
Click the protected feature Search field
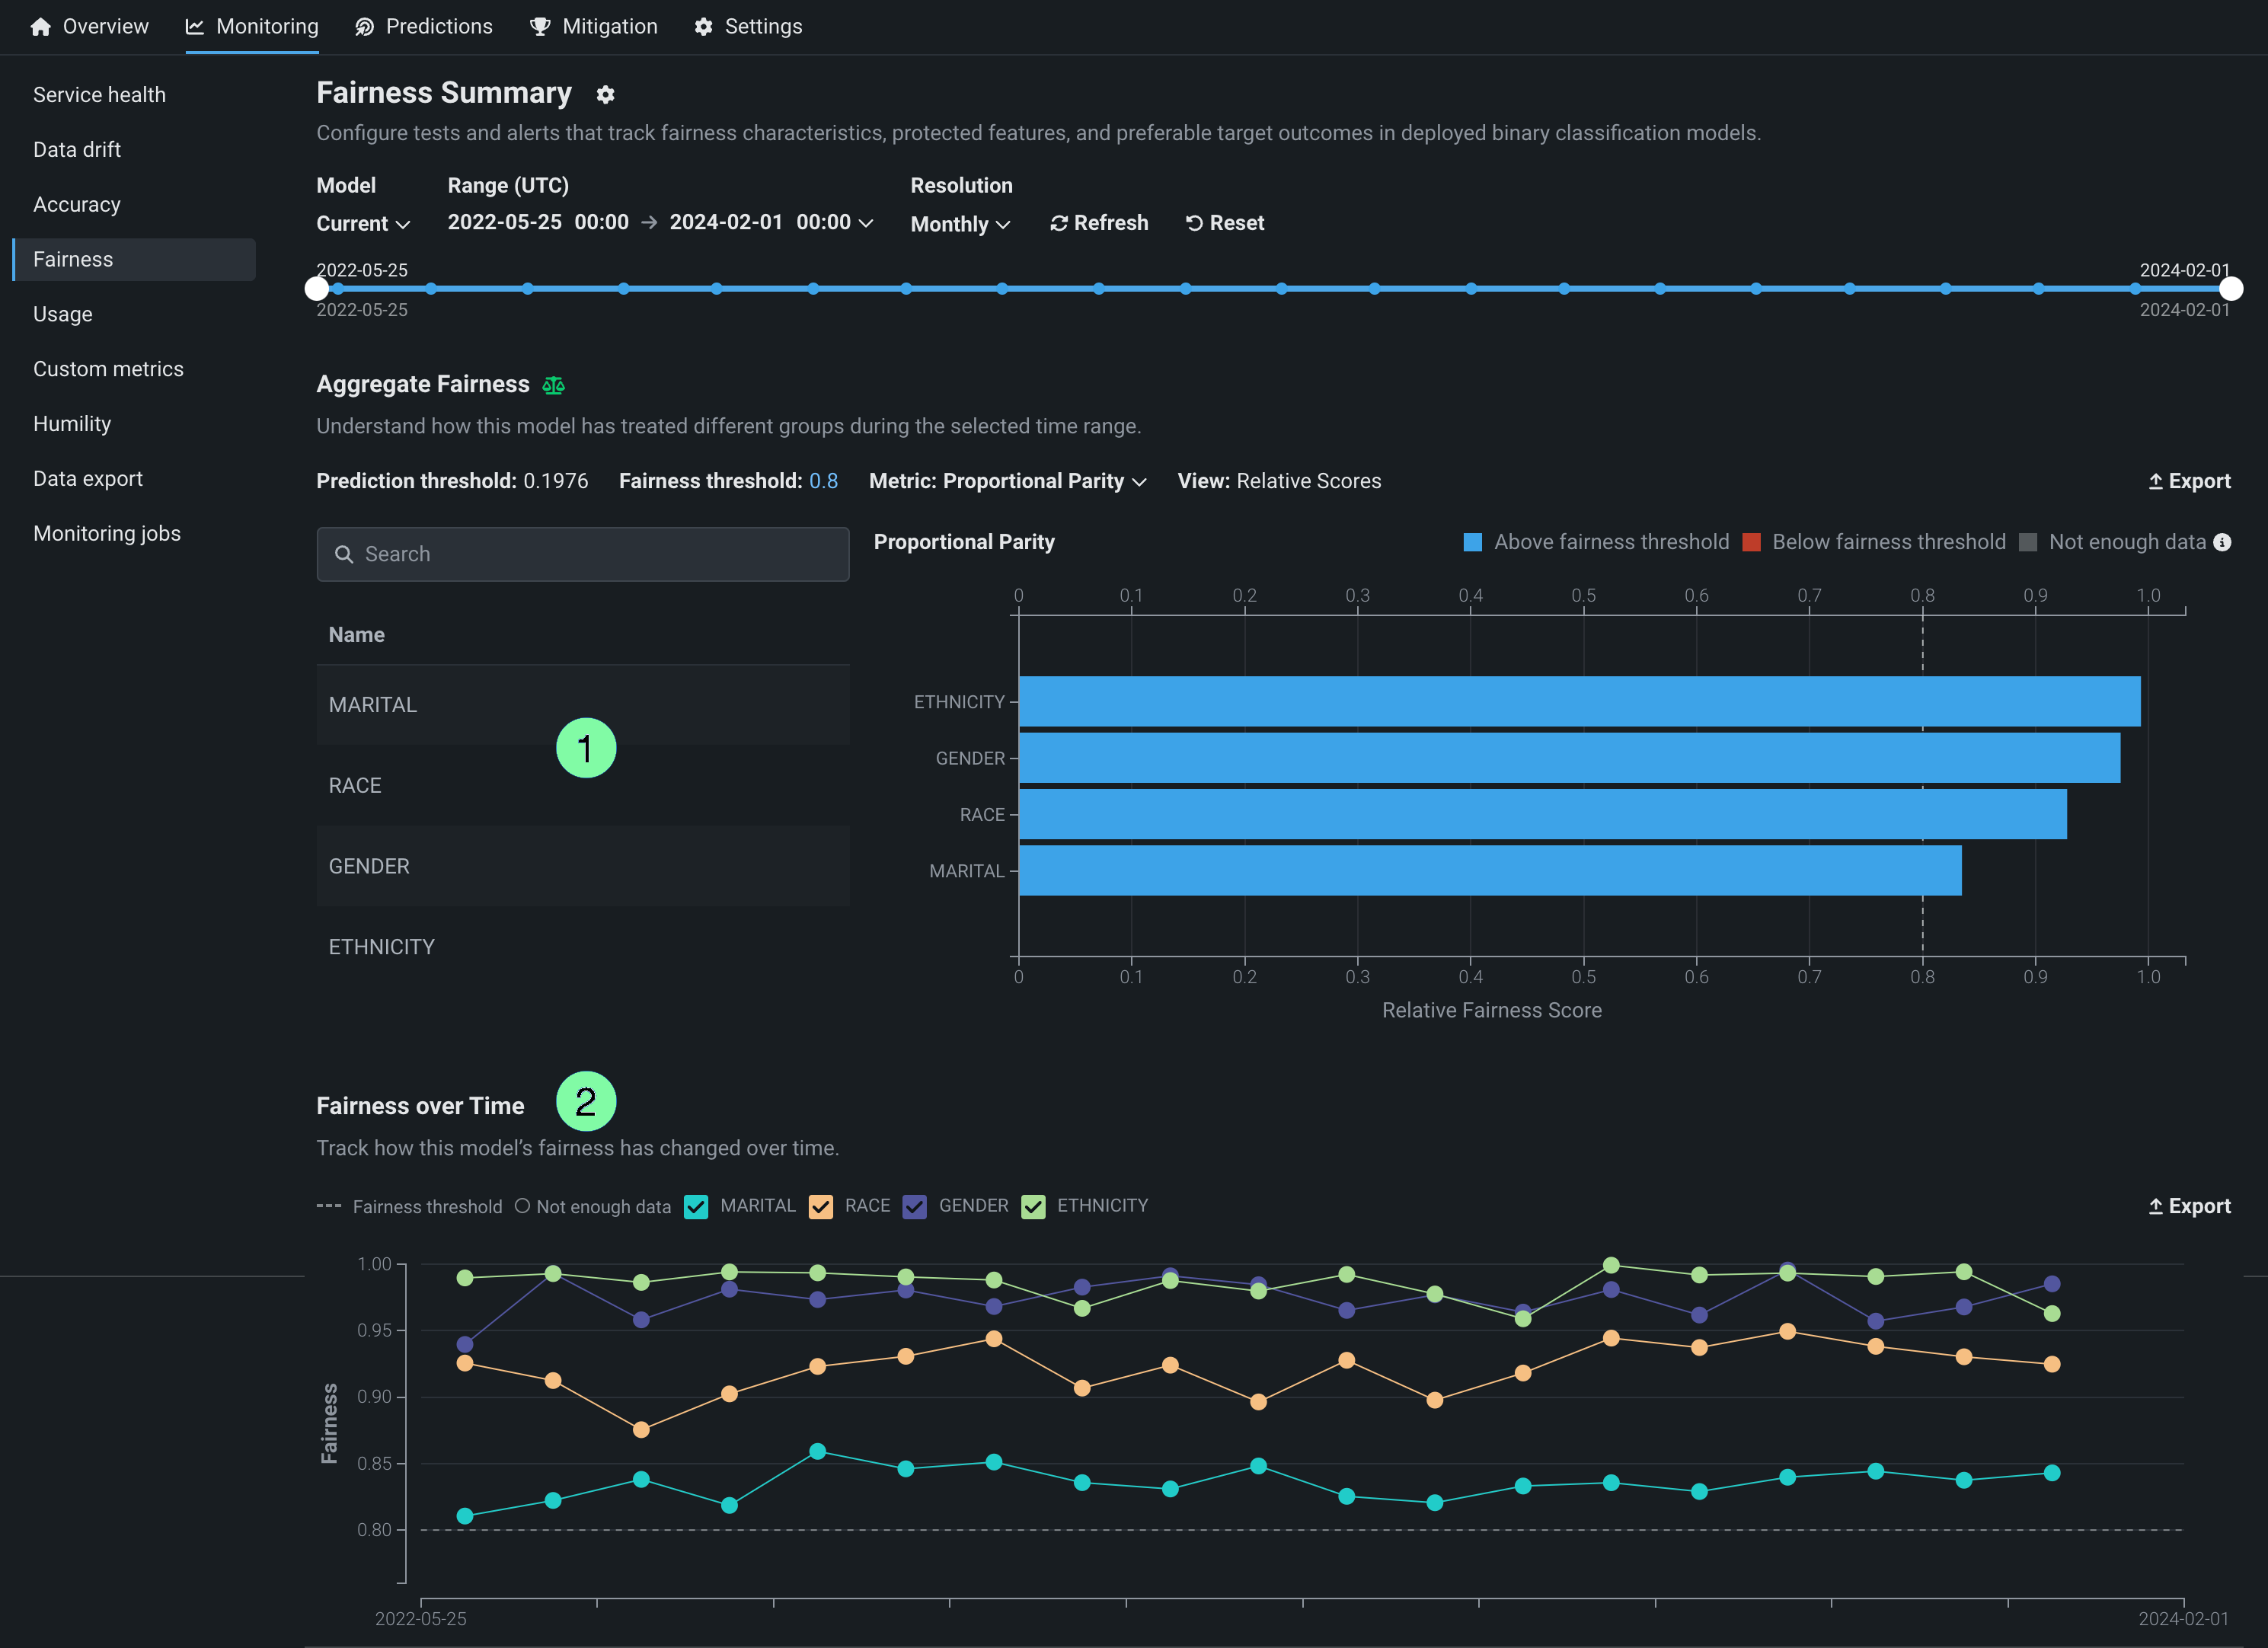pos(583,554)
